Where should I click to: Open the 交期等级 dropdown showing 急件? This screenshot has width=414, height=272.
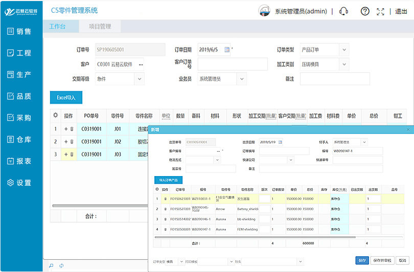click(x=140, y=79)
